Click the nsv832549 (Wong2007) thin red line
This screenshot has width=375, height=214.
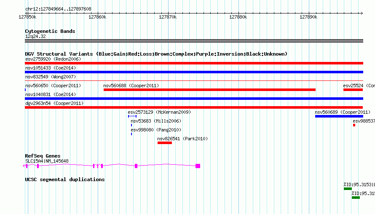point(194,81)
